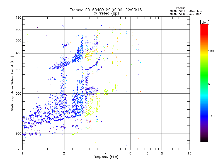This screenshot has height=167, width=223.
Task: Click the 'Stationary phase Virtual Height [km]' axis label
Action: 12,84
